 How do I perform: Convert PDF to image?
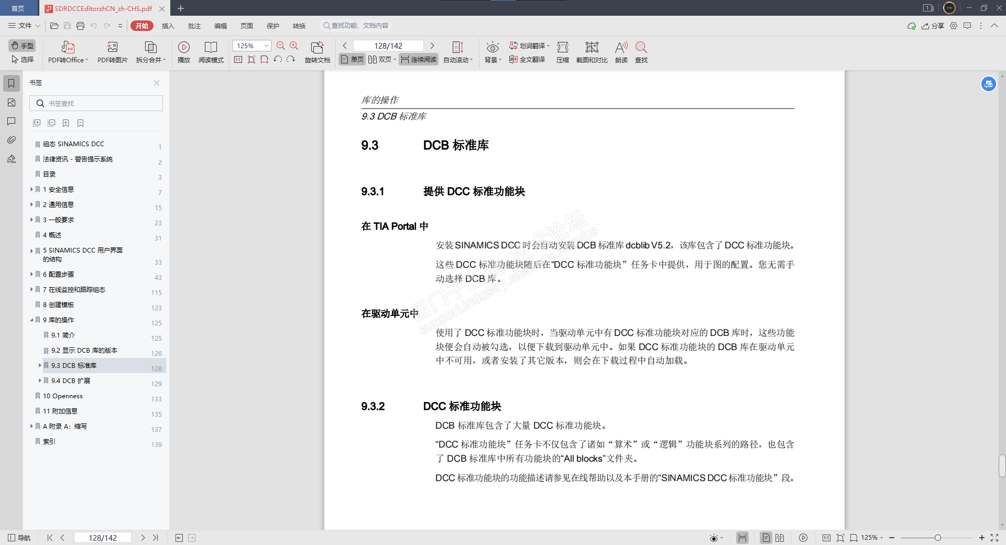point(112,52)
